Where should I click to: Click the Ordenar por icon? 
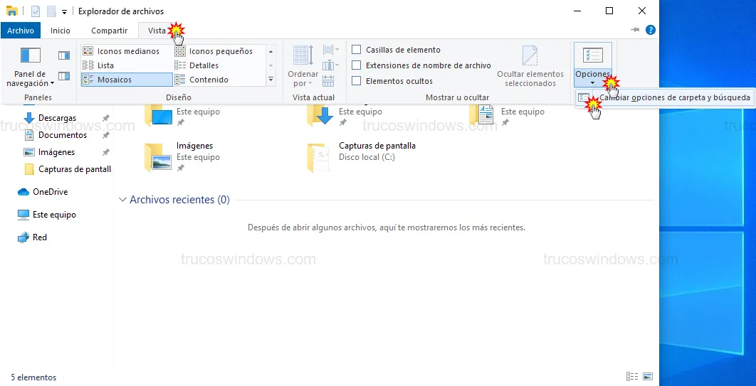pyautogui.click(x=303, y=57)
